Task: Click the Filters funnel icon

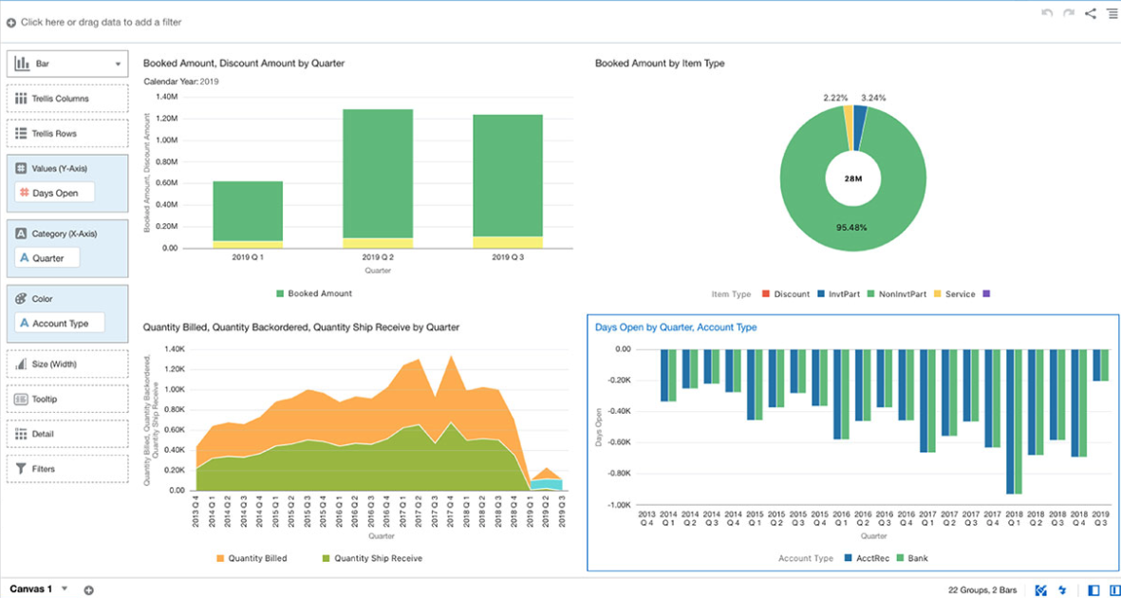Action: click(22, 469)
